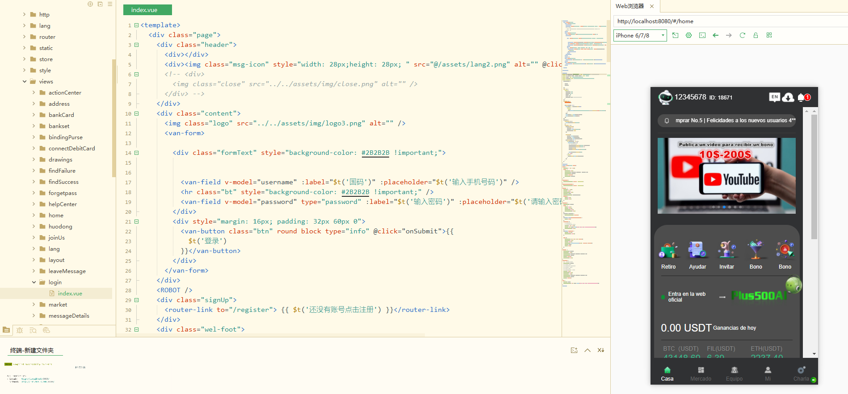
Task: Click the browser URL address field
Action: [x=728, y=21]
